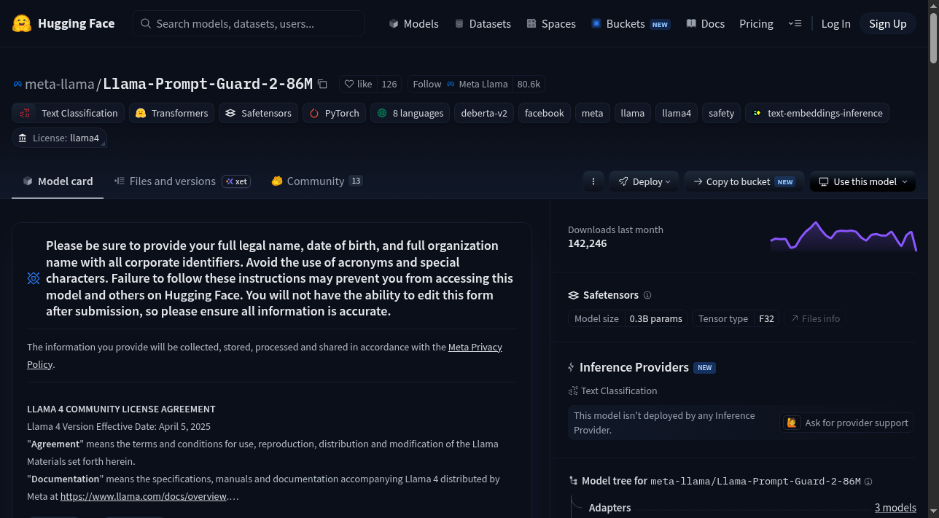Click the F32 tensor type value

pos(766,318)
